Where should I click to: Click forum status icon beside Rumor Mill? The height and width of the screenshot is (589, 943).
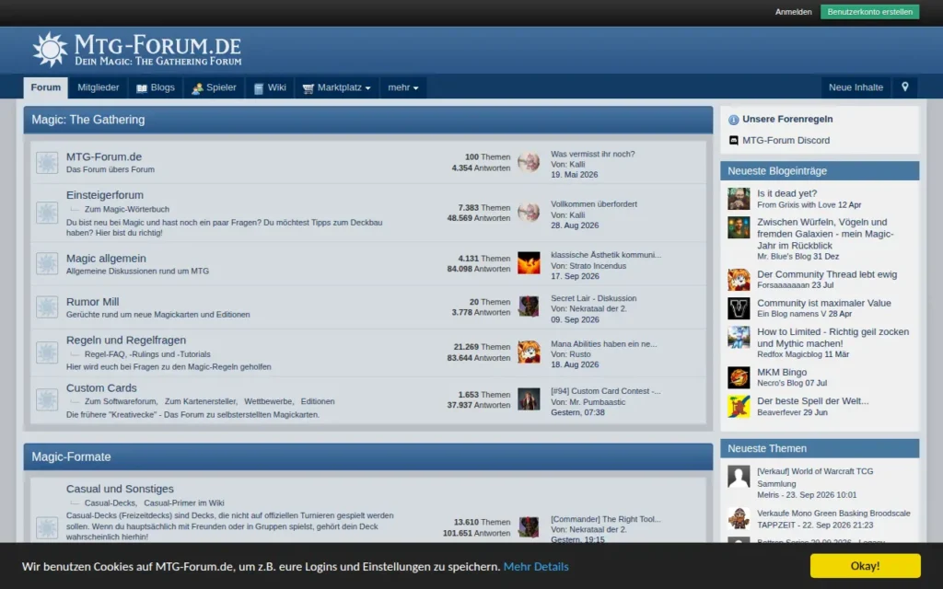pyautogui.click(x=47, y=307)
